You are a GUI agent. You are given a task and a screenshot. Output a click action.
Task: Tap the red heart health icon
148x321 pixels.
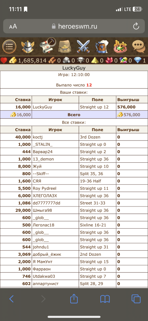[4, 60]
